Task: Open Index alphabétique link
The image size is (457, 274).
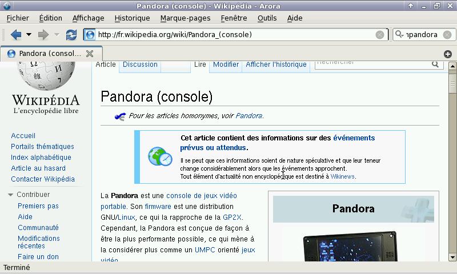Action: 41,158
